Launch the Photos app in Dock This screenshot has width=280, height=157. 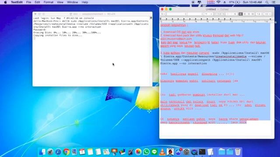[x=138, y=152]
